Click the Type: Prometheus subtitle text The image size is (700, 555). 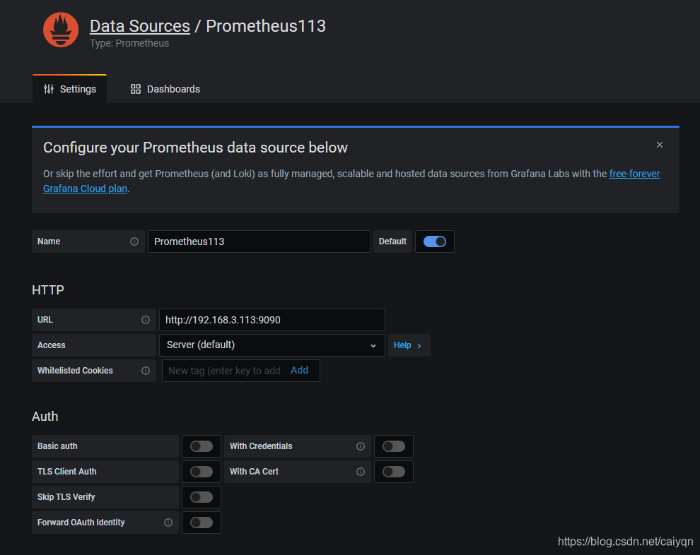pyautogui.click(x=129, y=43)
